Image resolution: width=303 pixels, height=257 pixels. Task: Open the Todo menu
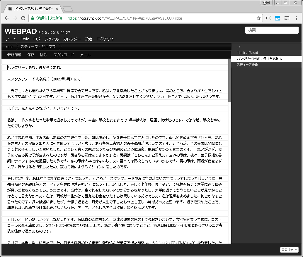tap(25, 39)
